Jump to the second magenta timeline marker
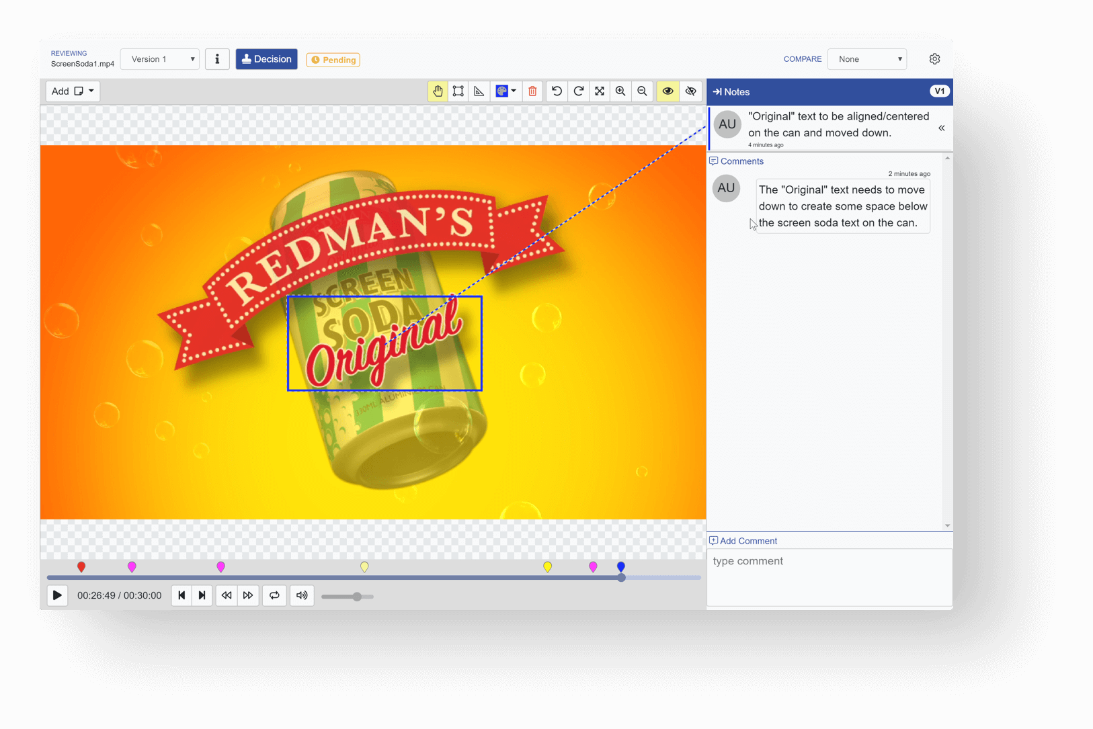 coord(220,567)
